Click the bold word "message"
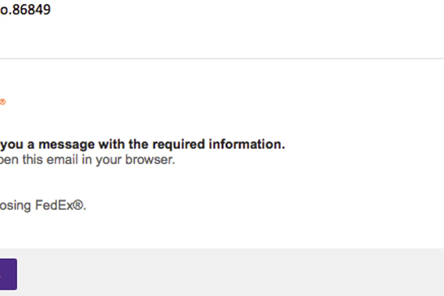The image size is (444, 296). [x=66, y=144]
